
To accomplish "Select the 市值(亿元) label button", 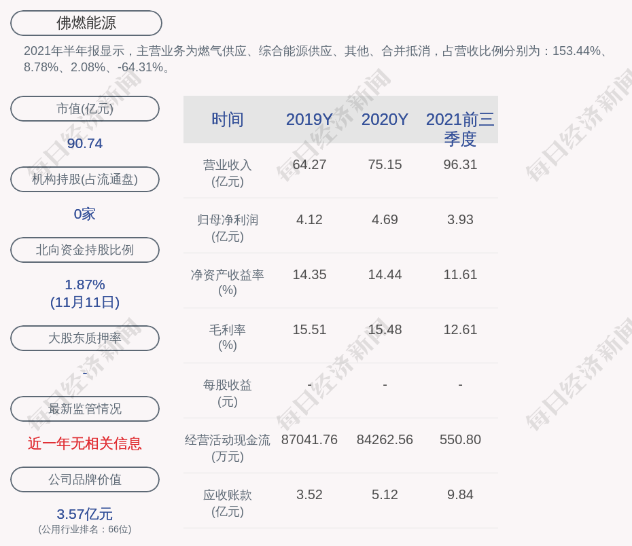I will pyautogui.click(x=85, y=109).
